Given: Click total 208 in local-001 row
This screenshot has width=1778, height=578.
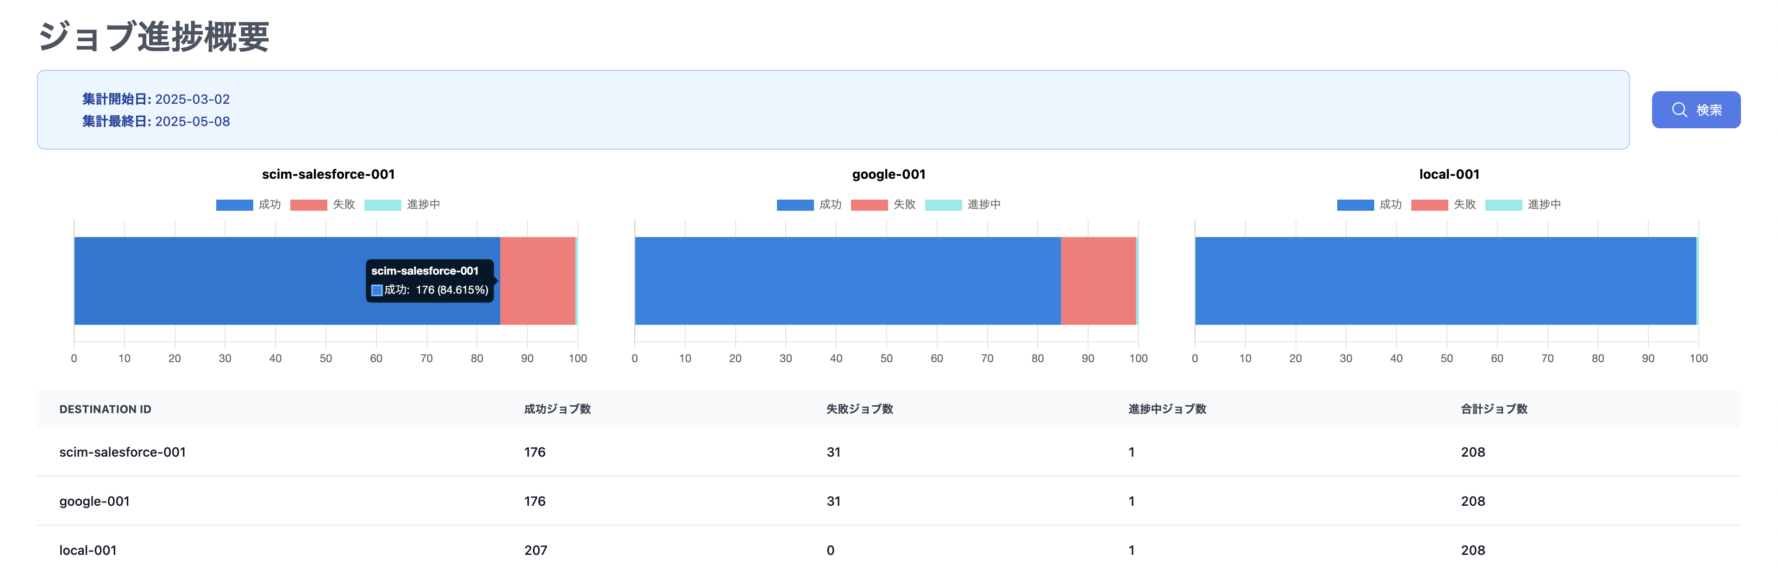Looking at the screenshot, I should coord(1473,550).
